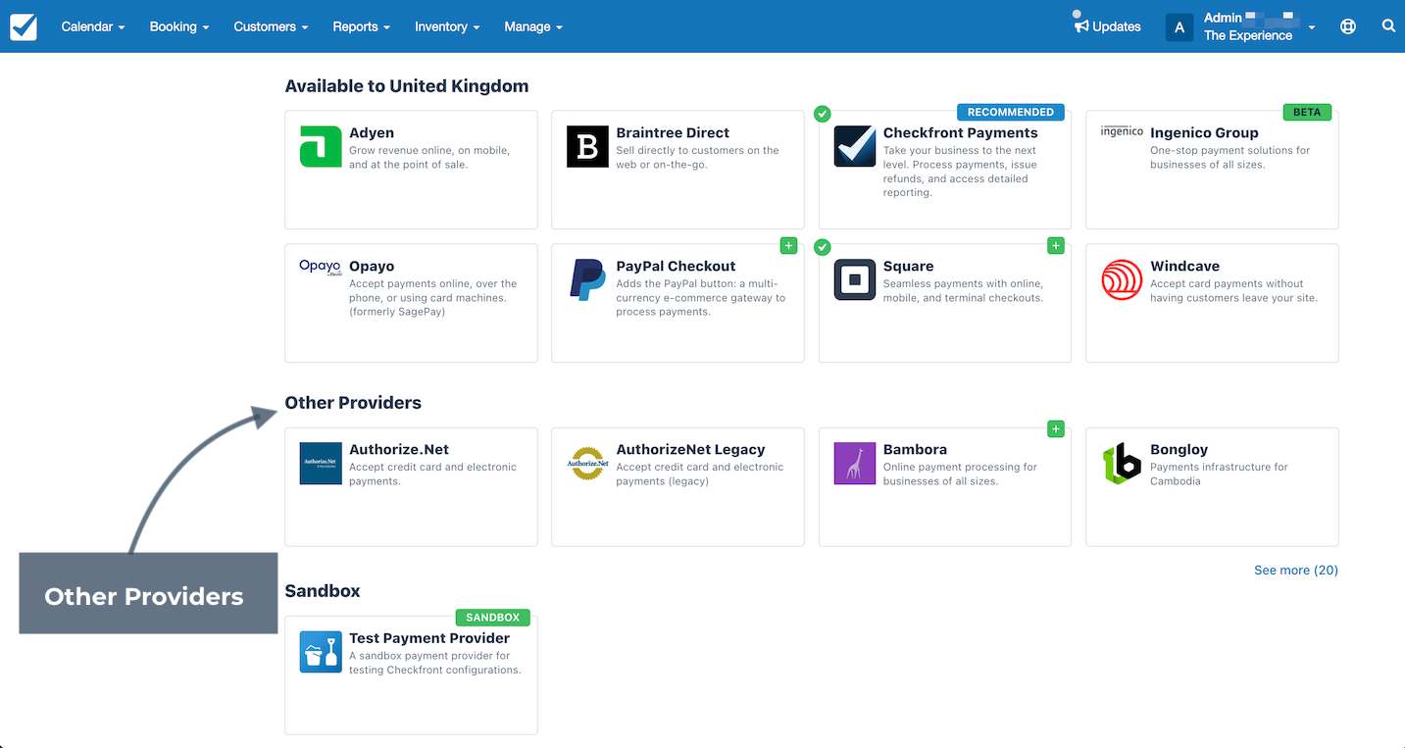Click the green plus on PayPal Checkout

(788, 245)
